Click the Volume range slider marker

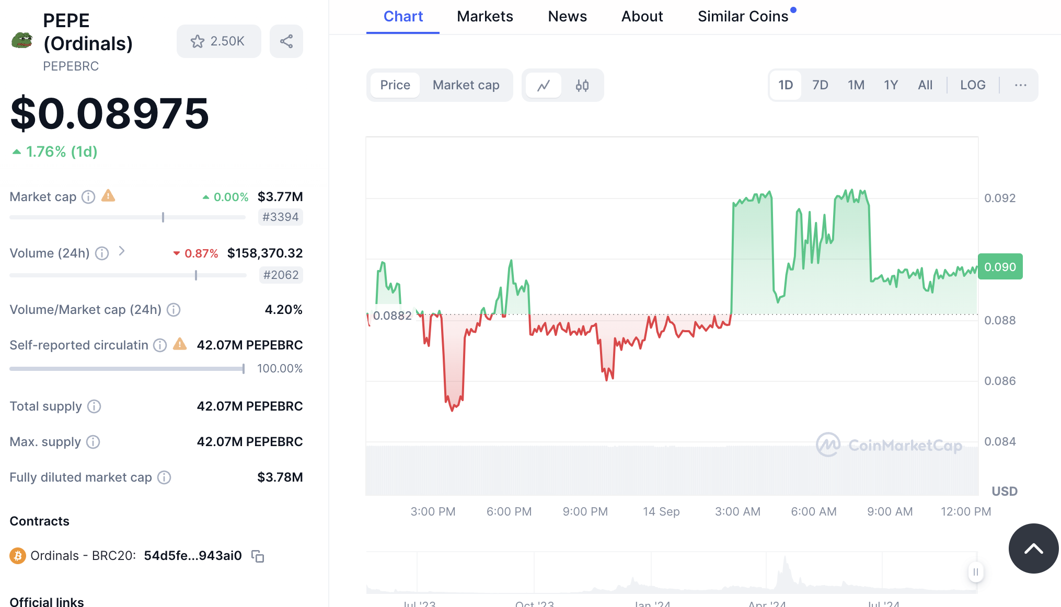196,275
